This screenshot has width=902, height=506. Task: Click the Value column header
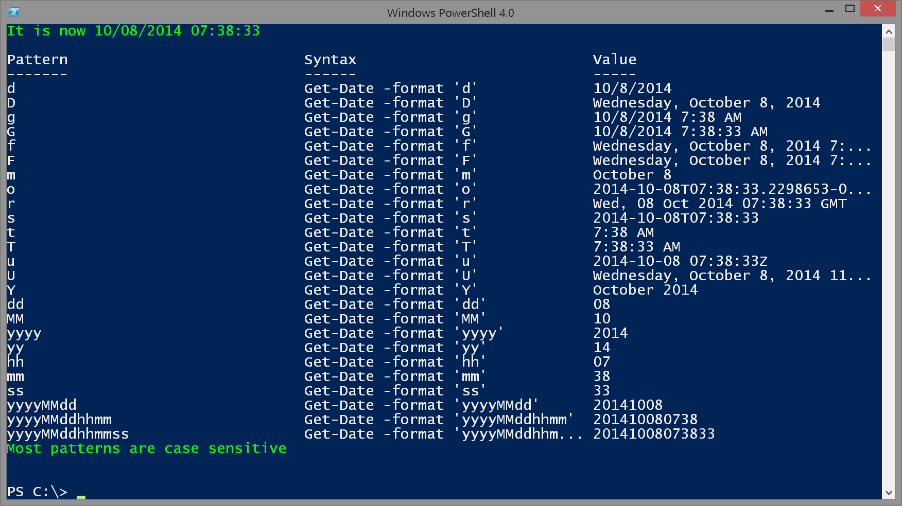point(615,59)
